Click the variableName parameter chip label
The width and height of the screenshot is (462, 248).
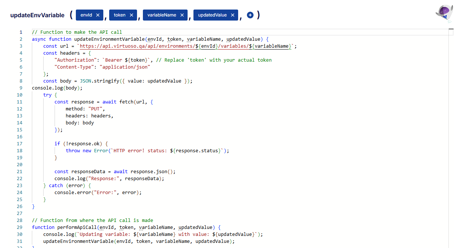point(162,15)
